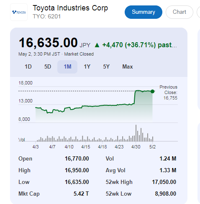Switch chart to 5Y range
Image resolution: width=200 pixels, height=204 pixels.
pyautogui.click(x=106, y=67)
